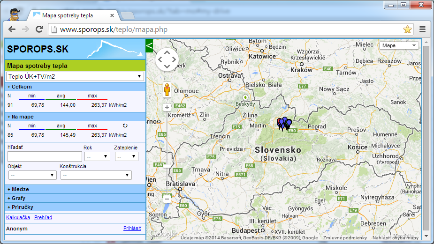Click the Prihlásiť login link
Screen dimensions: 434x244
pos(132,229)
